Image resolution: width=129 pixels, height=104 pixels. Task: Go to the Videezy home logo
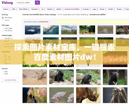pyautogui.click(x=7, y=3)
